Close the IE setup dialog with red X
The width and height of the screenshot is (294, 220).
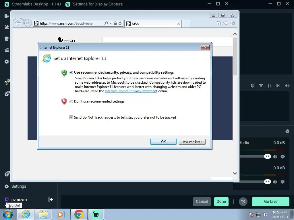coord(205,48)
